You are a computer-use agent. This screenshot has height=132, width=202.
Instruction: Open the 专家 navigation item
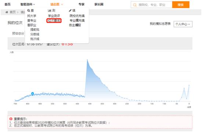click(82, 4)
